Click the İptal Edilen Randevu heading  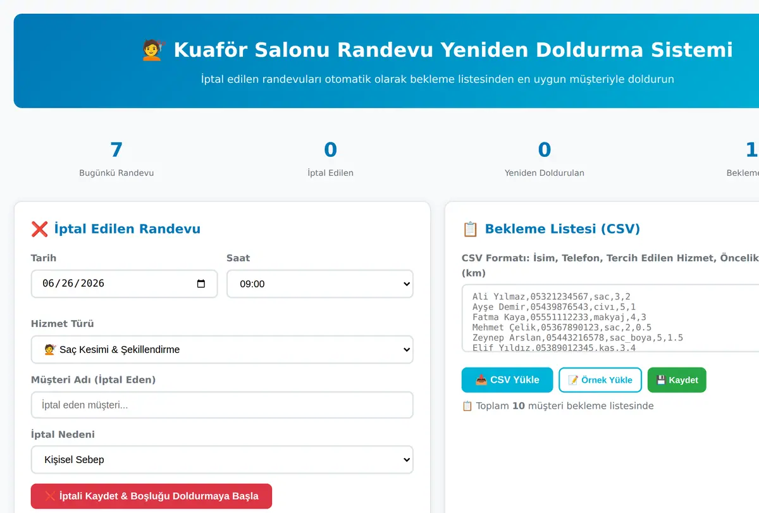tap(127, 229)
